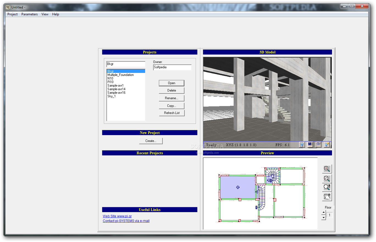Image resolution: width=376 pixels, height=242 pixels.
Task: Click the FPS: 6.1 status text
Action: pos(283,145)
